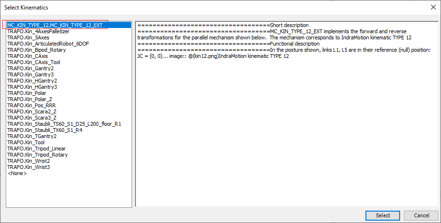Click the Select button
This screenshot has height=223, width=441.
383,215
